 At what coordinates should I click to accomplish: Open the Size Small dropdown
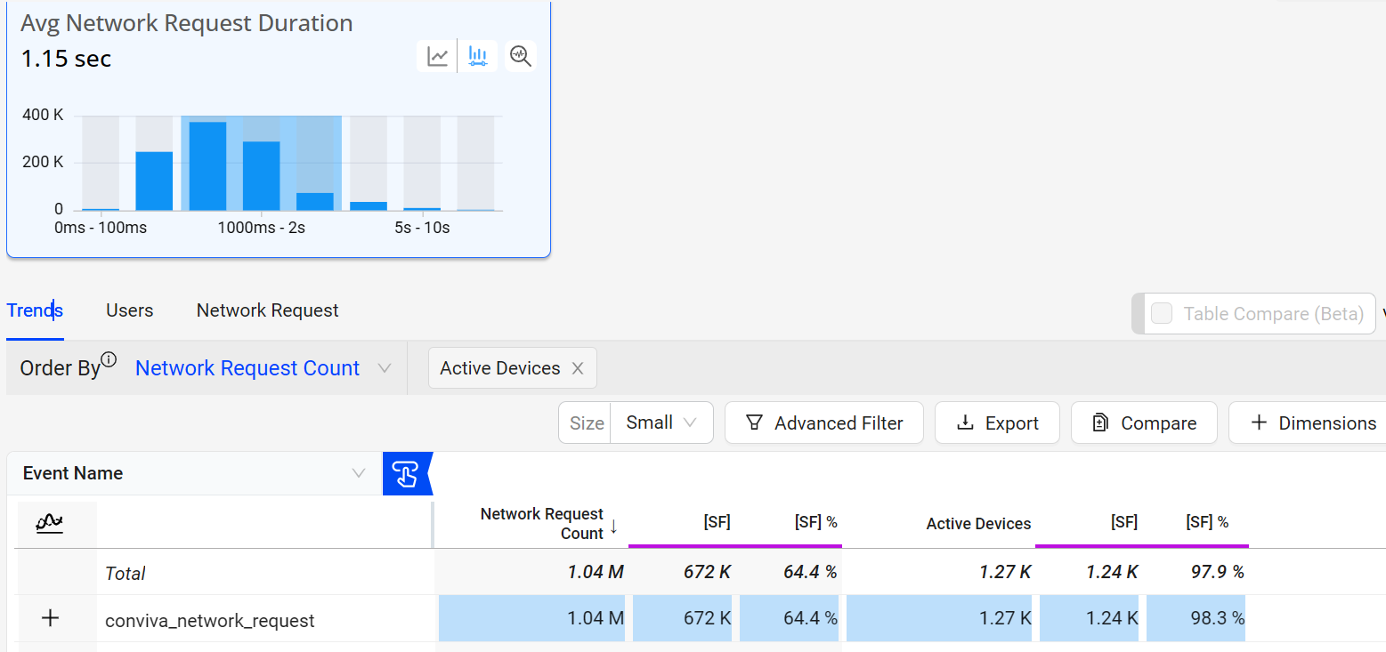click(x=661, y=423)
